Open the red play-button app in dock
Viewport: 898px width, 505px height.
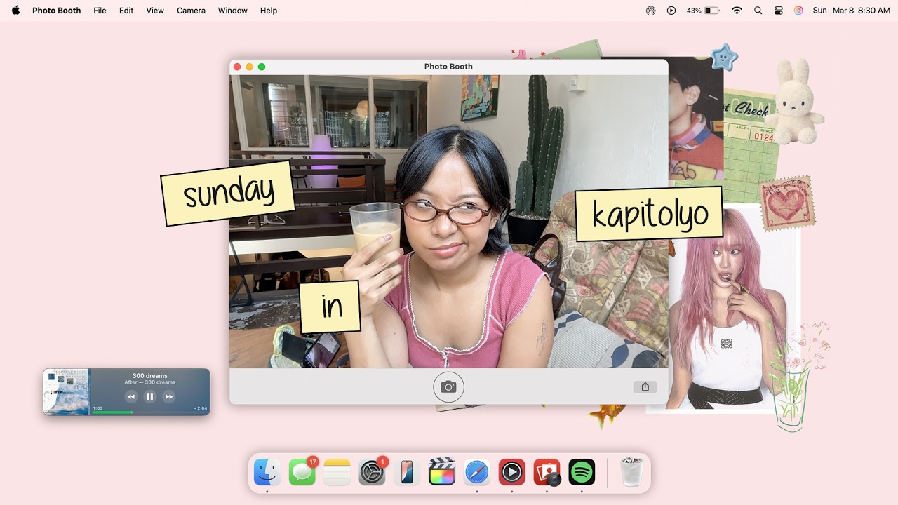click(x=512, y=472)
